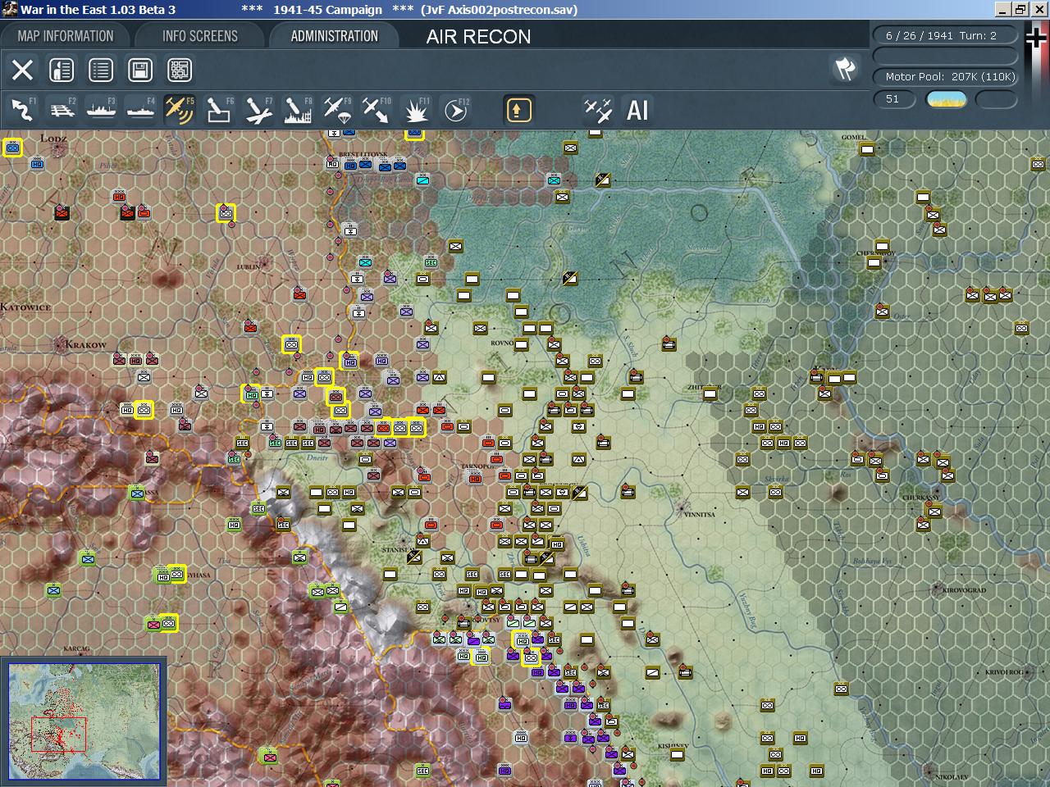Open the ADMINISTRATION tab
The image size is (1050, 787).
click(x=334, y=36)
